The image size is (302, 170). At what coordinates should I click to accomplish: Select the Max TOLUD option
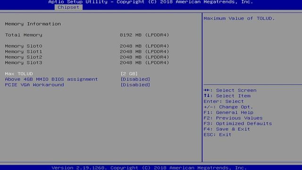tap(19, 74)
